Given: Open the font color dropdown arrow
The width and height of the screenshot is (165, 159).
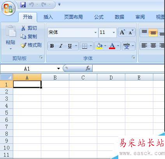Looking at the screenshot, I should [x=118, y=46].
